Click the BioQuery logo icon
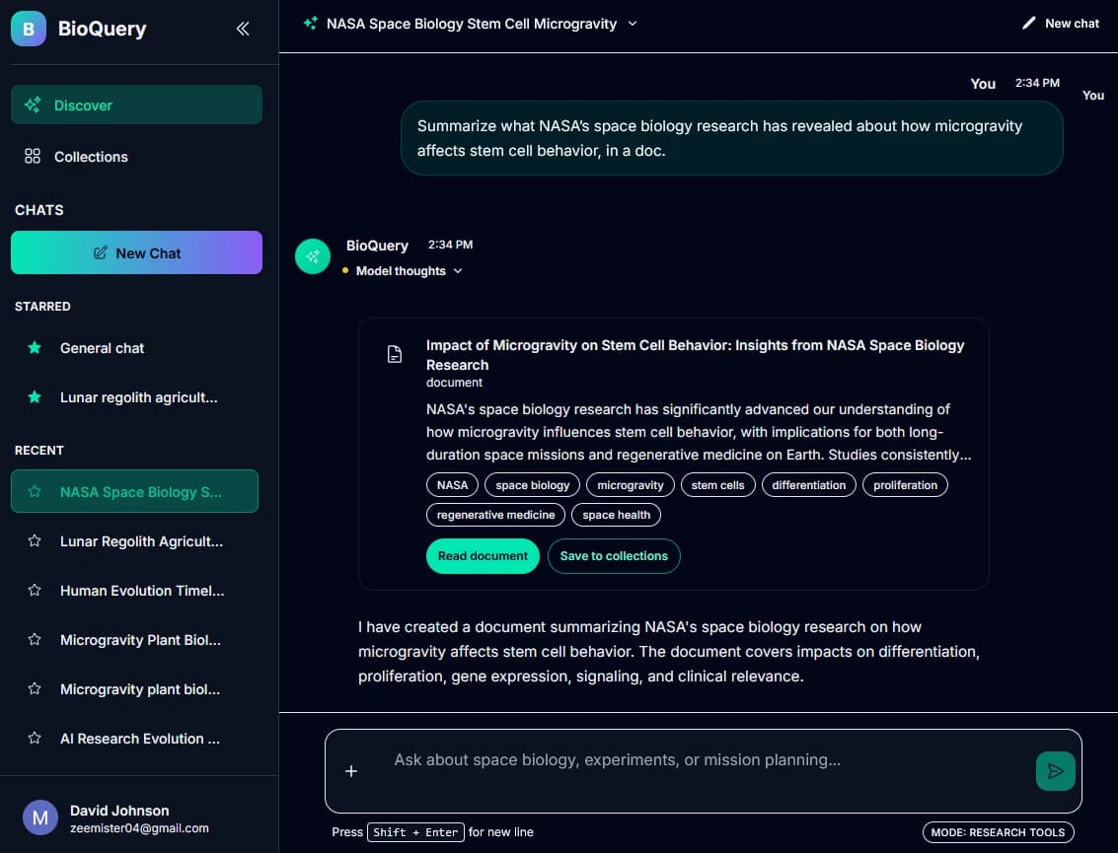This screenshot has width=1118, height=853. click(29, 29)
